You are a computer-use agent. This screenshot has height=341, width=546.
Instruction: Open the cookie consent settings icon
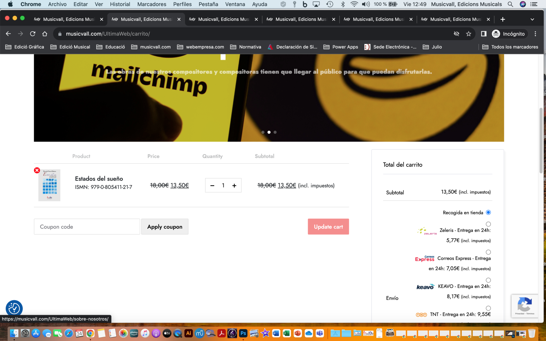pyautogui.click(x=14, y=308)
